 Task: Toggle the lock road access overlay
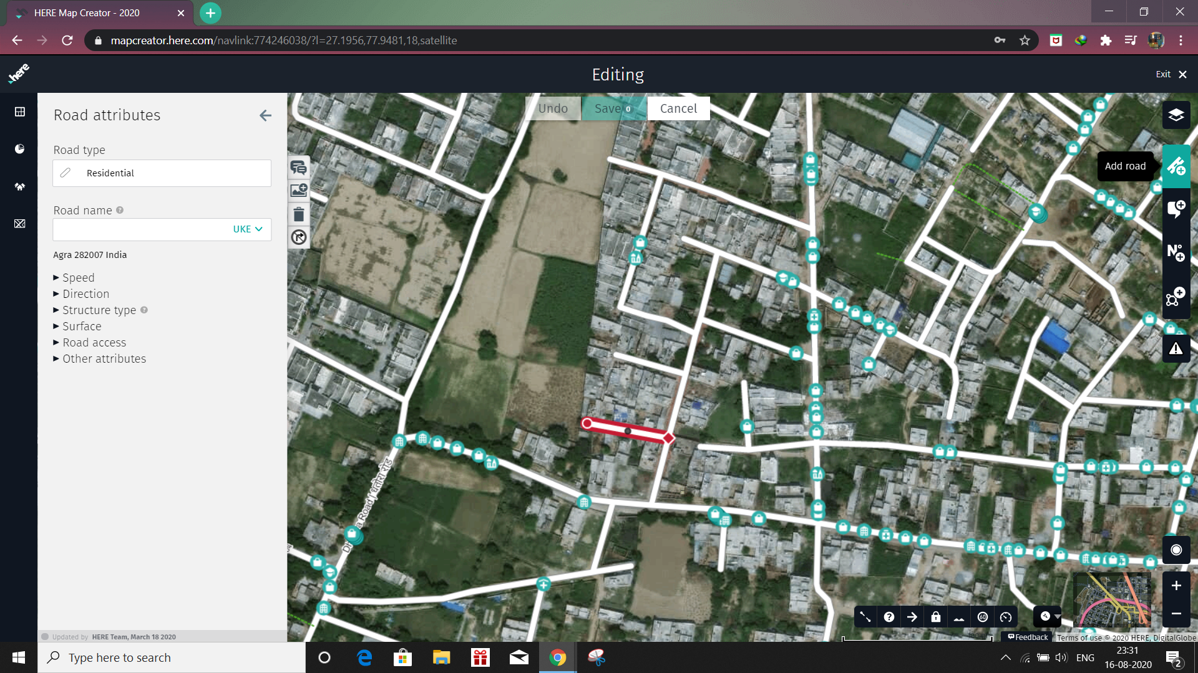click(x=936, y=617)
